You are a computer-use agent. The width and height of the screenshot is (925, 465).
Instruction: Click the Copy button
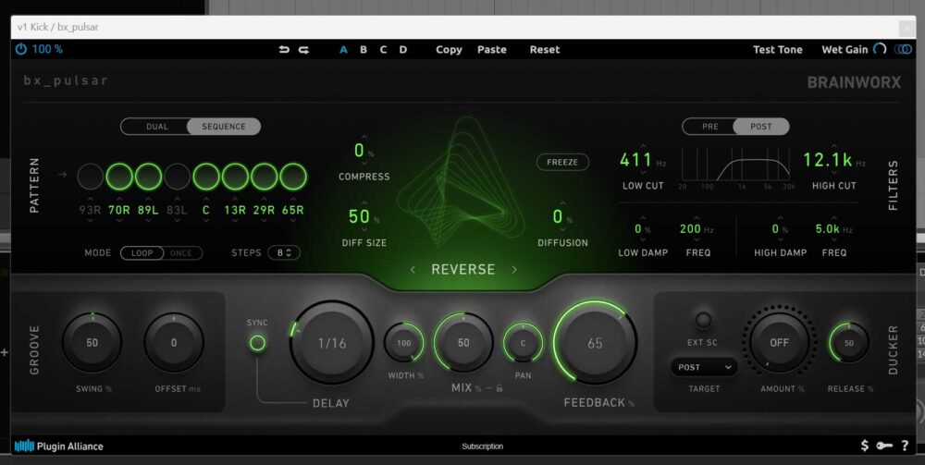point(449,50)
